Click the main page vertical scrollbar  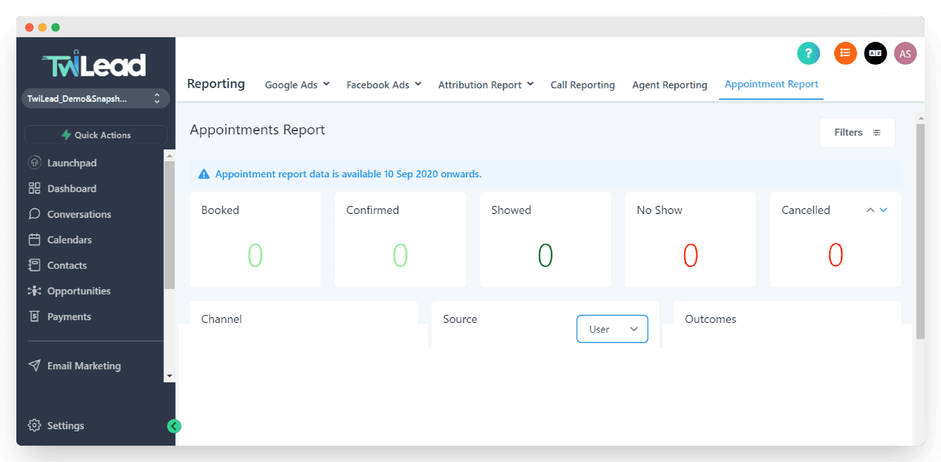click(921, 231)
